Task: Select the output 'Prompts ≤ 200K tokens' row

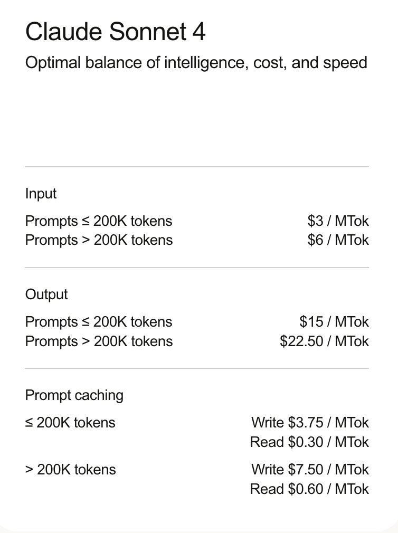Action: (x=99, y=322)
